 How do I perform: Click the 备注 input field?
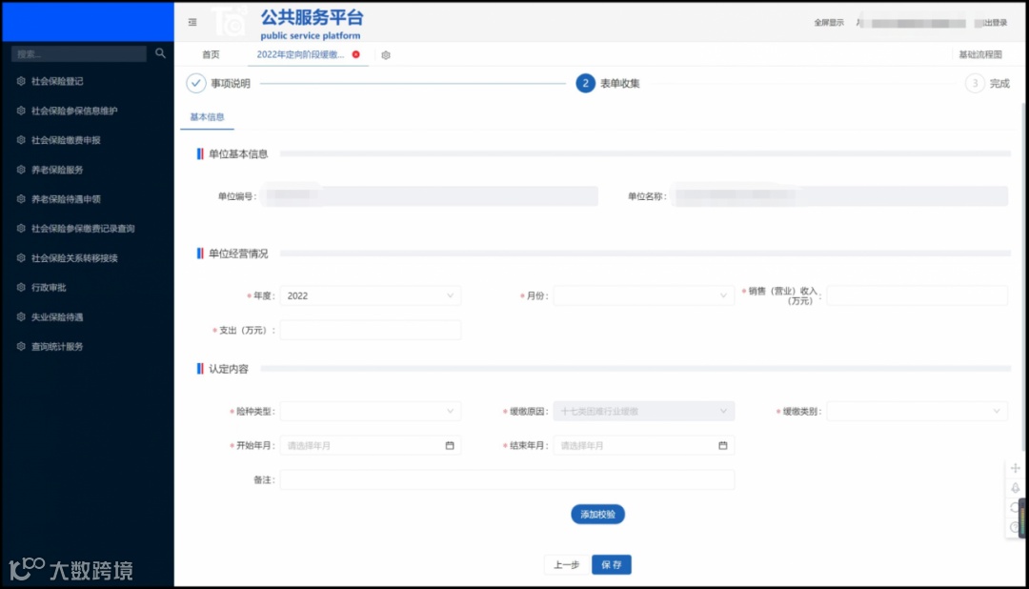pos(507,480)
